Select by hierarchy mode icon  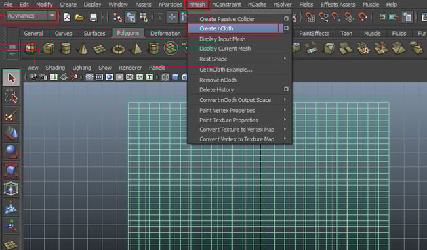click(x=117, y=17)
